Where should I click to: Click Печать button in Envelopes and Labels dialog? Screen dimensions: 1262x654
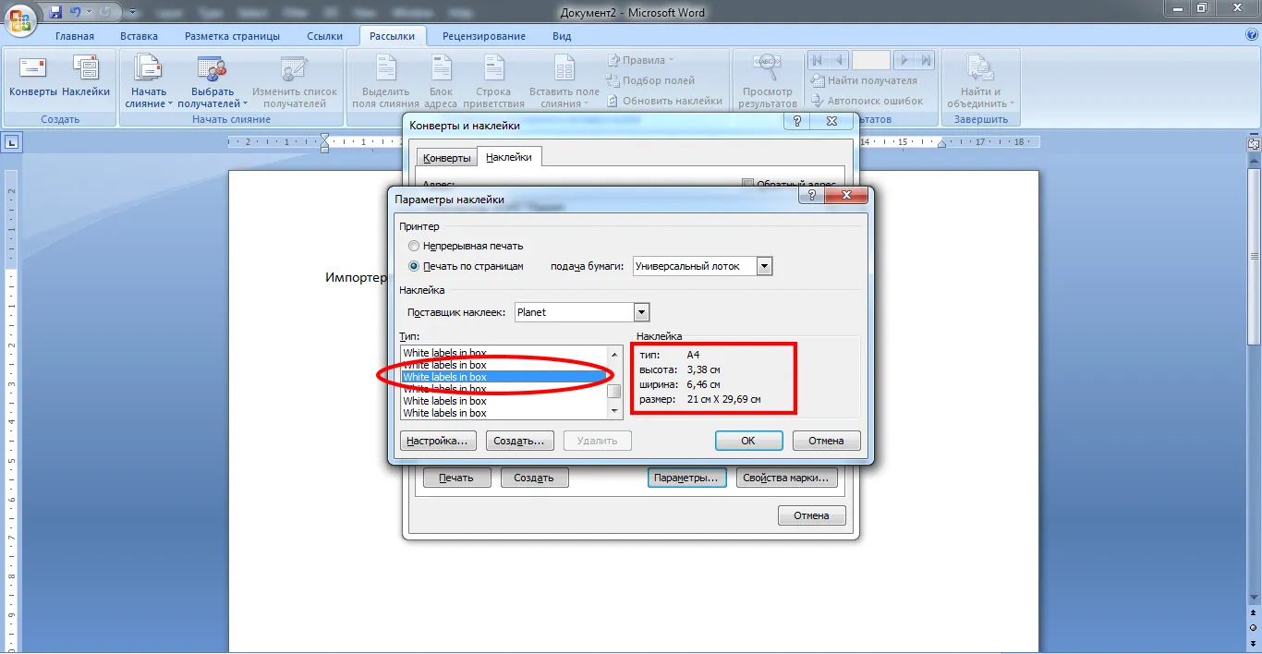(456, 478)
